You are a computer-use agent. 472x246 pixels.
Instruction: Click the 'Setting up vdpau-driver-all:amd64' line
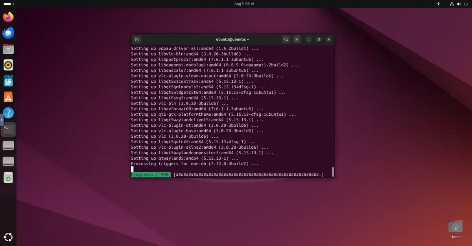click(x=195, y=48)
